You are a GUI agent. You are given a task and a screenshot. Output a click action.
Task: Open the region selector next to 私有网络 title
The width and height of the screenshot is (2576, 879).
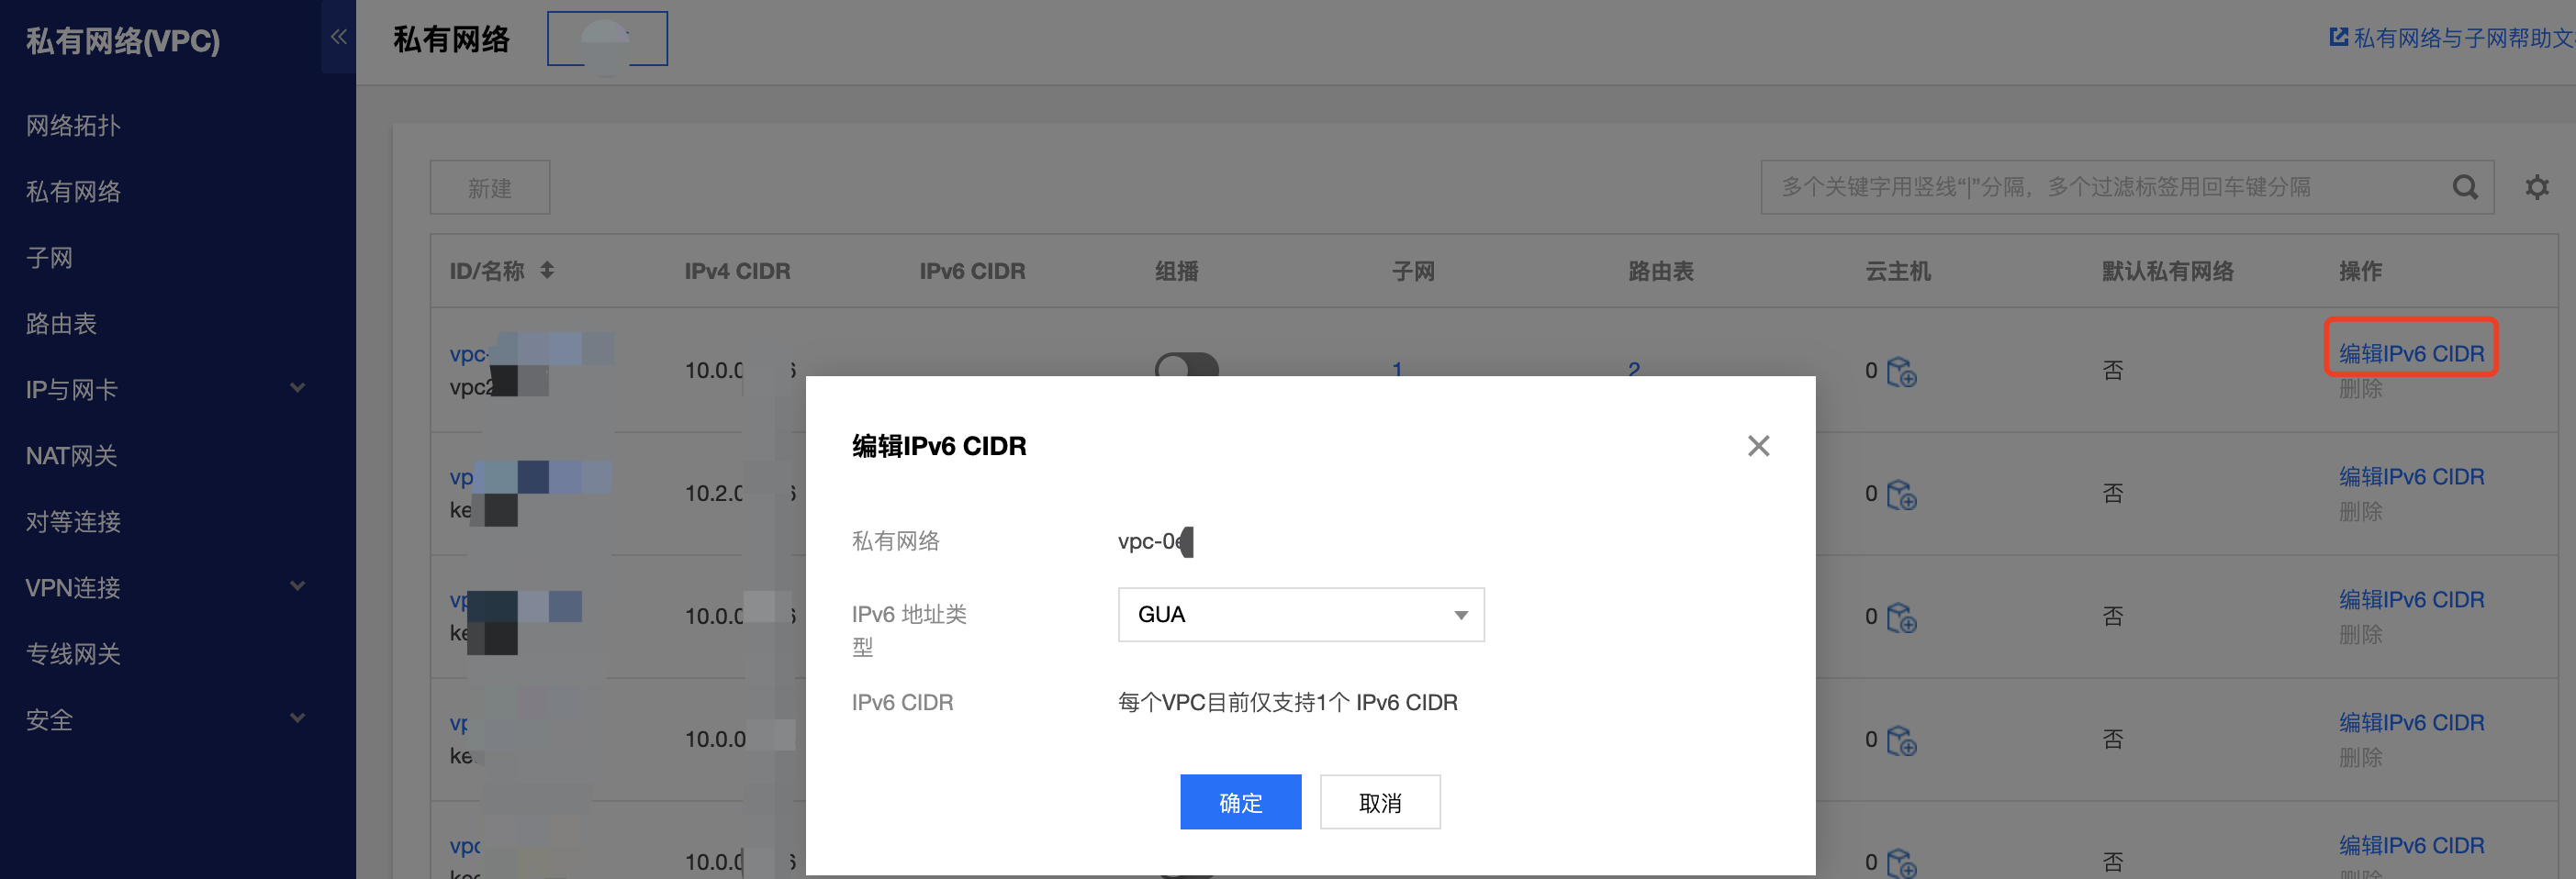tap(607, 39)
